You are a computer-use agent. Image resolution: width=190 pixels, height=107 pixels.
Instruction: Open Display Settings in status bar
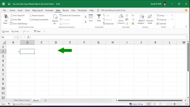136,104
